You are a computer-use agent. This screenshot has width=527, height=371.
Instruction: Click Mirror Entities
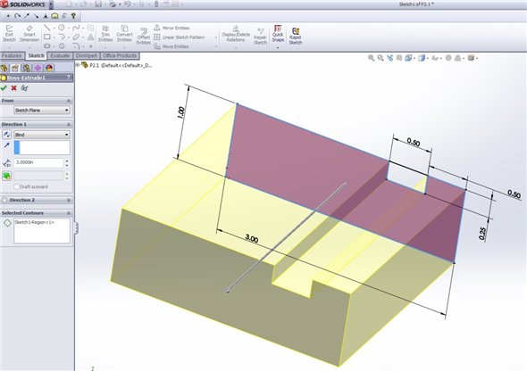pyautogui.click(x=171, y=28)
